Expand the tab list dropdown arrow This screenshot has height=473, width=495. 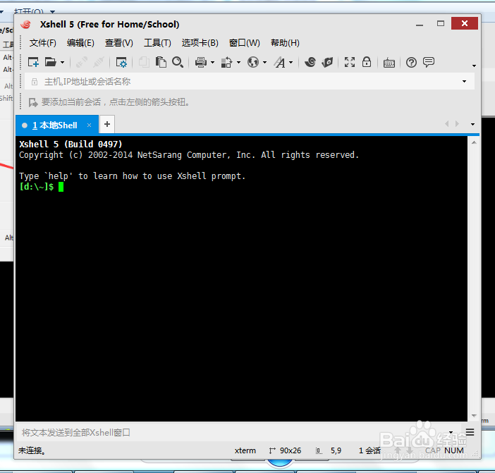472,124
